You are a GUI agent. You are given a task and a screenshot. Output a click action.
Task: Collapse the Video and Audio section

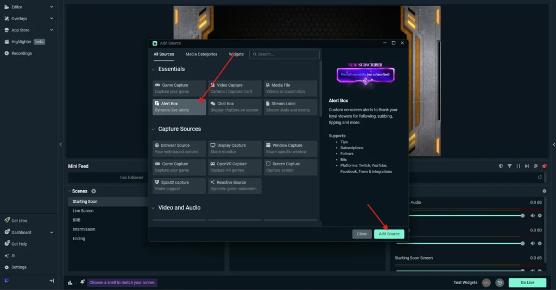[x=153, y=208]
